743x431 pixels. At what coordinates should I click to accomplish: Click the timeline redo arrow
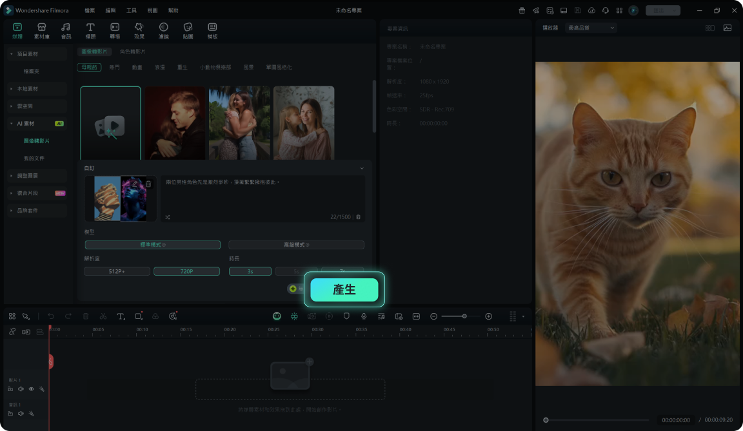tap(68, 316)
